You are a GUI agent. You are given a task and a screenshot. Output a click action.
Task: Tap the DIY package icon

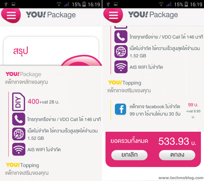point(19,102)
